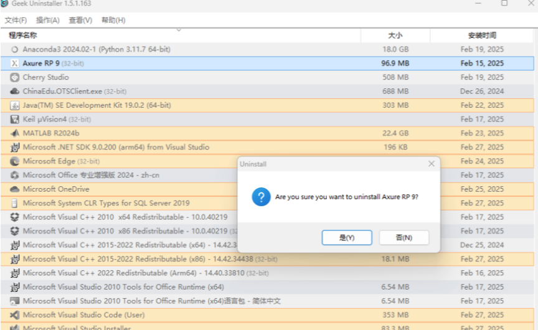Select Keil µVision4 entry
Viewport: 538px width, 330px height.
pos(57,120)
